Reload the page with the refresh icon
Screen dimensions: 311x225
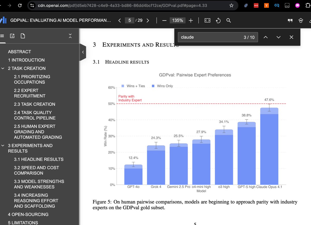(x=20, y=5)
